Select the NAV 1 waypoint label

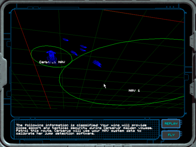(134, 91)
